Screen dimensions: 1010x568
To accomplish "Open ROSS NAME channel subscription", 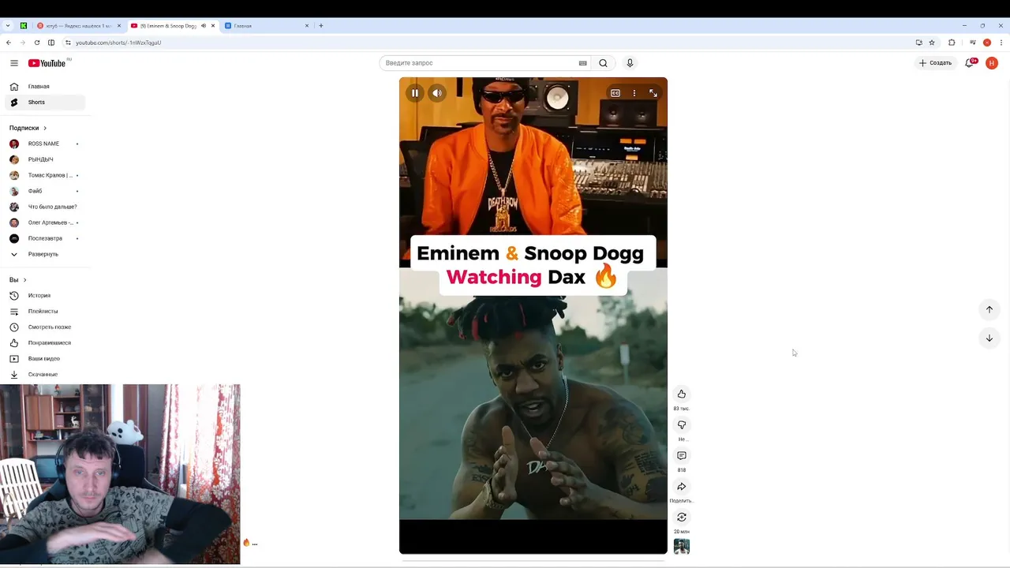I will coord(45,144).
